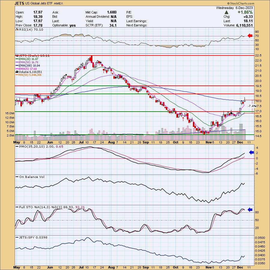Click the MA(50) 5,844,306 legend entry
270x270 pixels.
tap(30, 75)
